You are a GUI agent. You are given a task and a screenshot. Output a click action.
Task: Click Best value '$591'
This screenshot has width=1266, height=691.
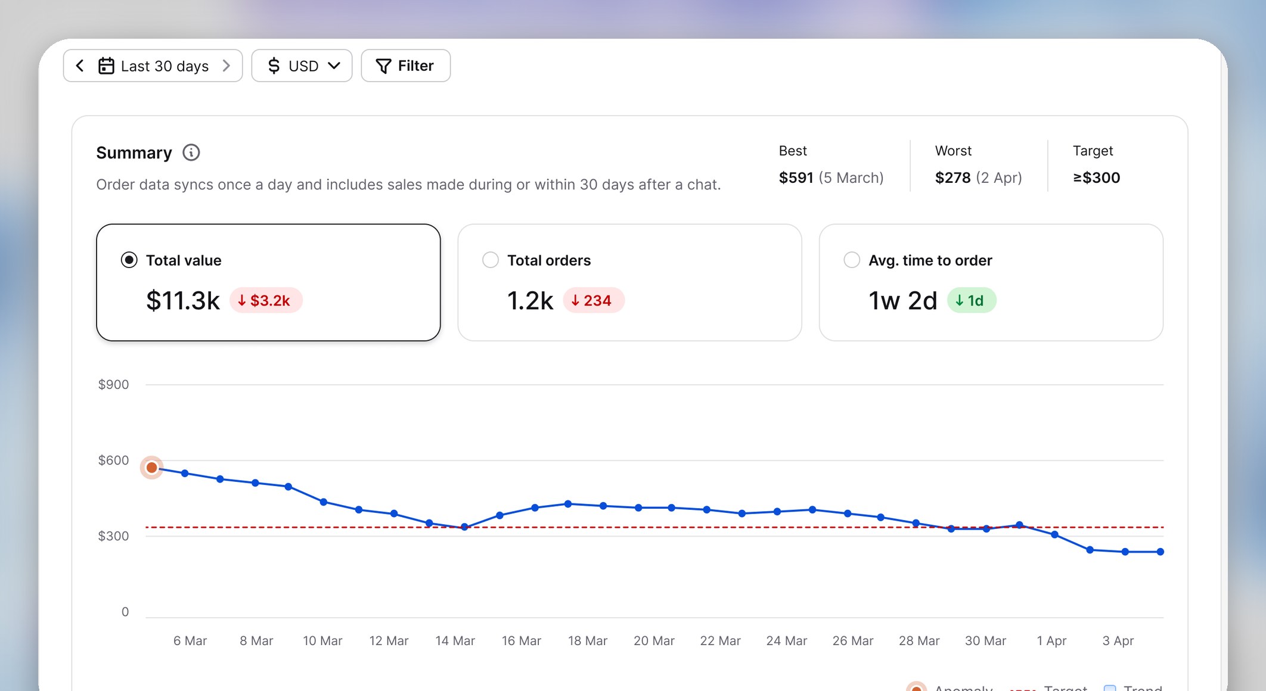tap(796, 178)
